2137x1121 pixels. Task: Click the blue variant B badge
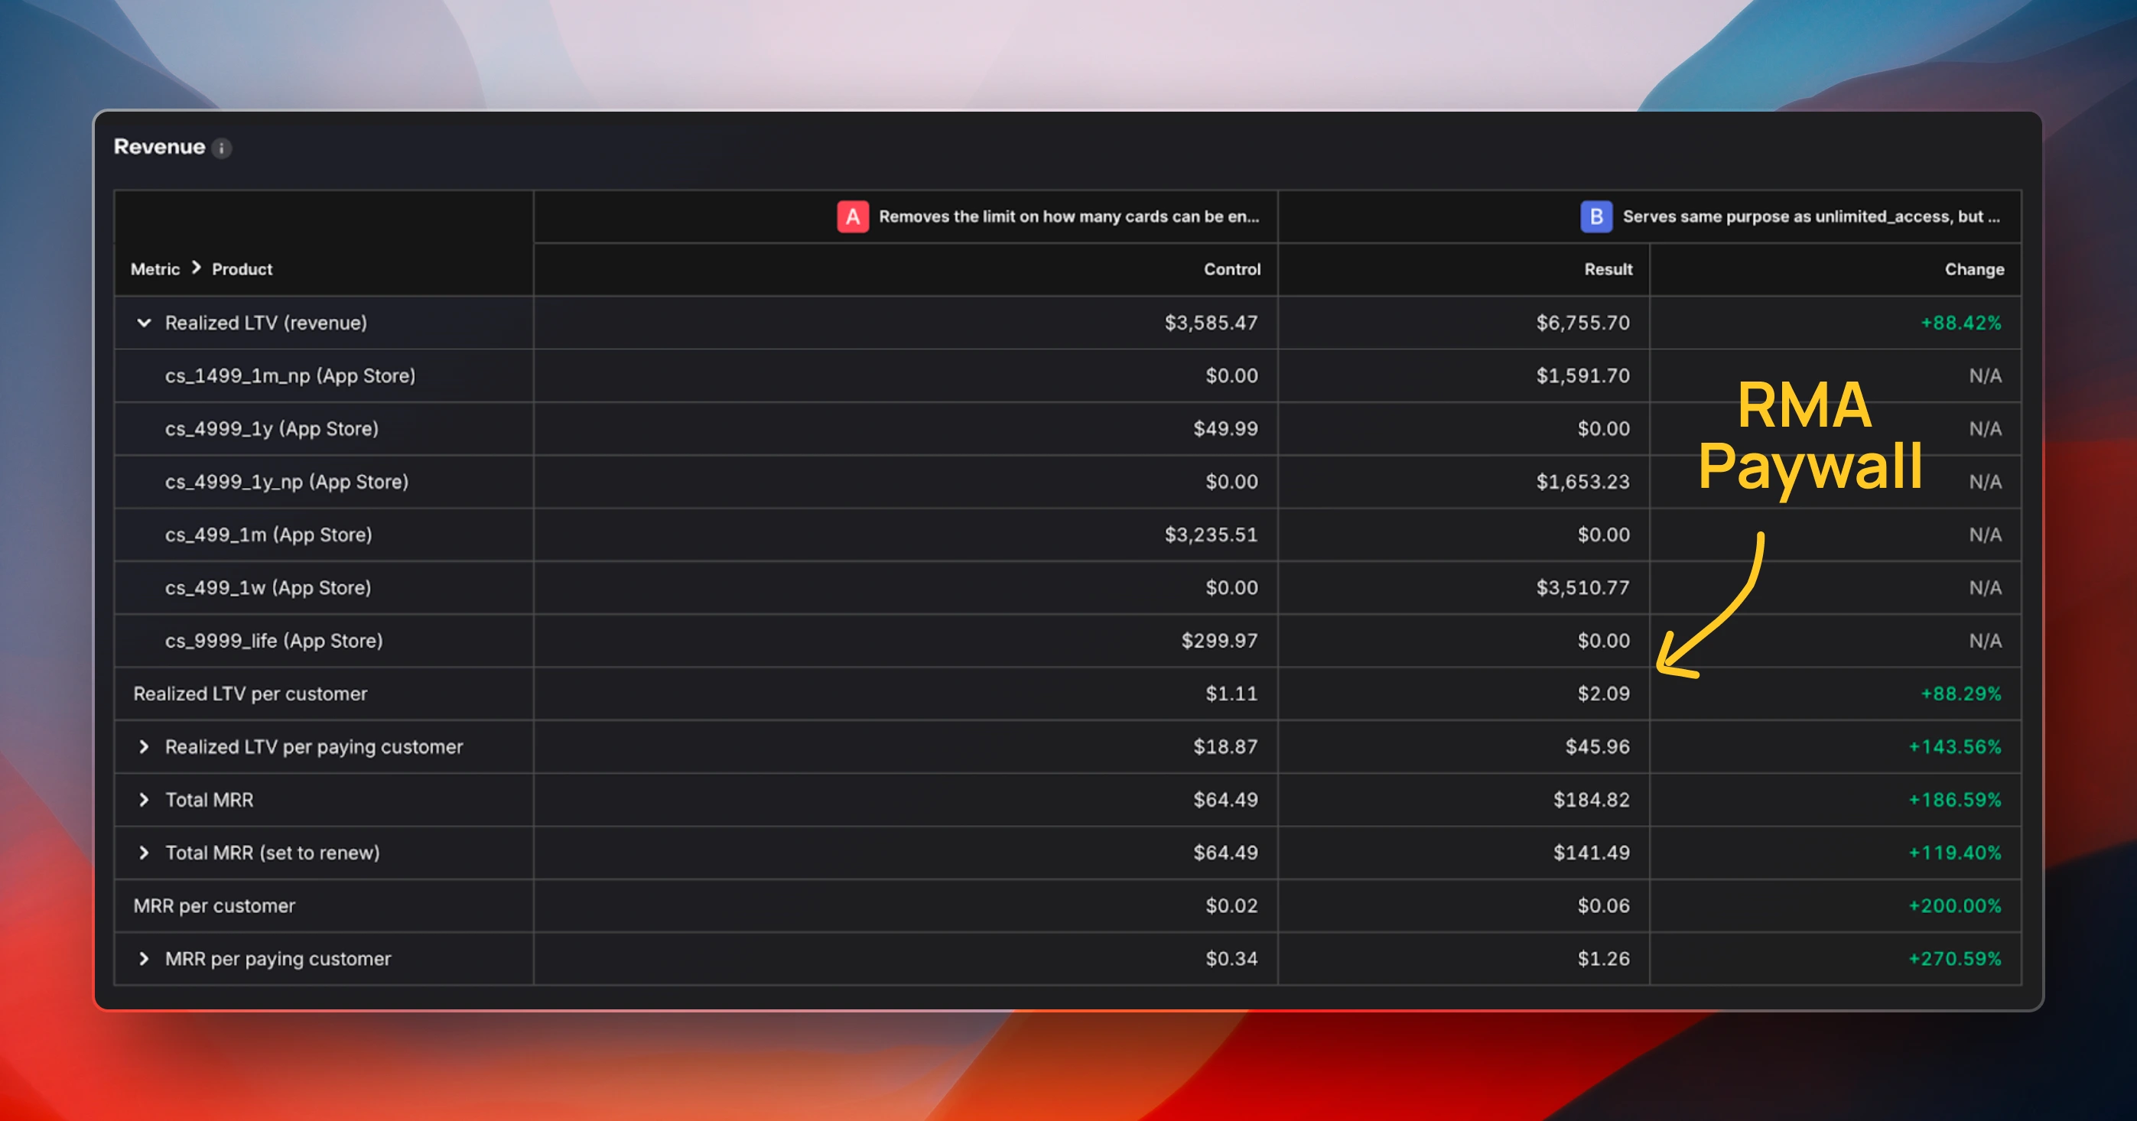point(1595,216)
